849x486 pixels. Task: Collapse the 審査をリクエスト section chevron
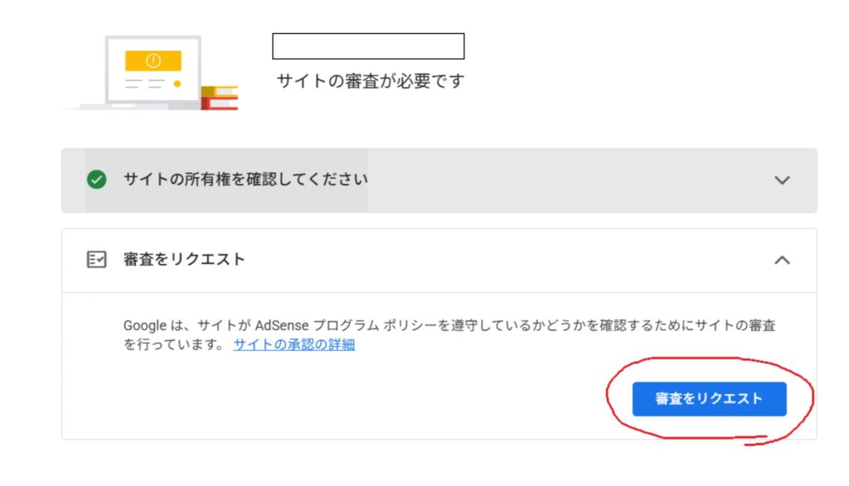pos(782,260)
